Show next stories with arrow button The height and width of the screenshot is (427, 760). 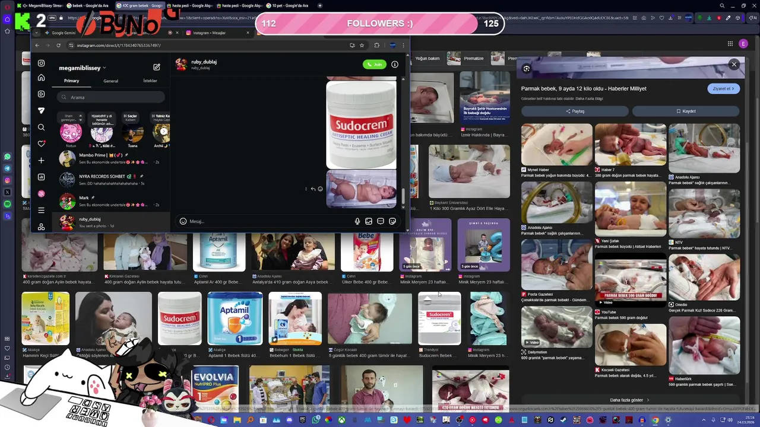[164, 132]
